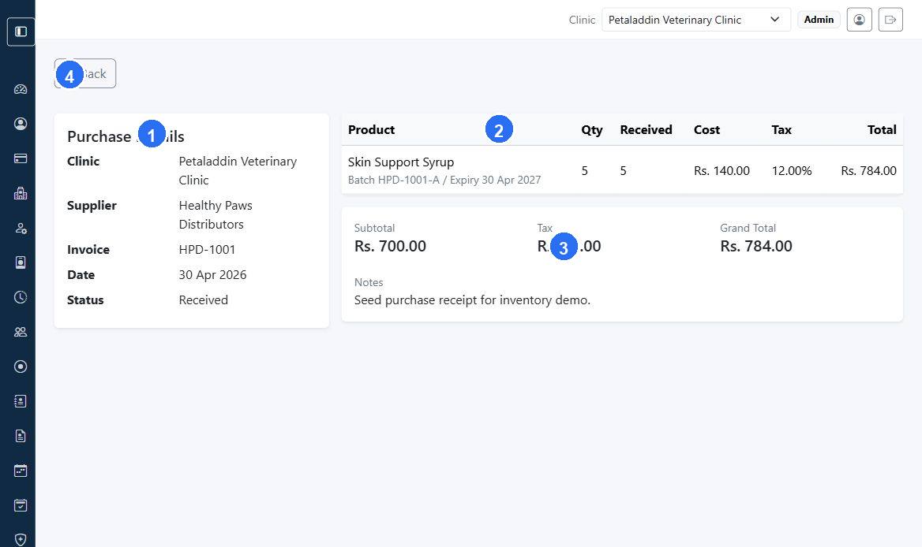The width and height of the screenshot is (922, 547).
Task: Click the invoice number HPD-1001
Action: 207,250
